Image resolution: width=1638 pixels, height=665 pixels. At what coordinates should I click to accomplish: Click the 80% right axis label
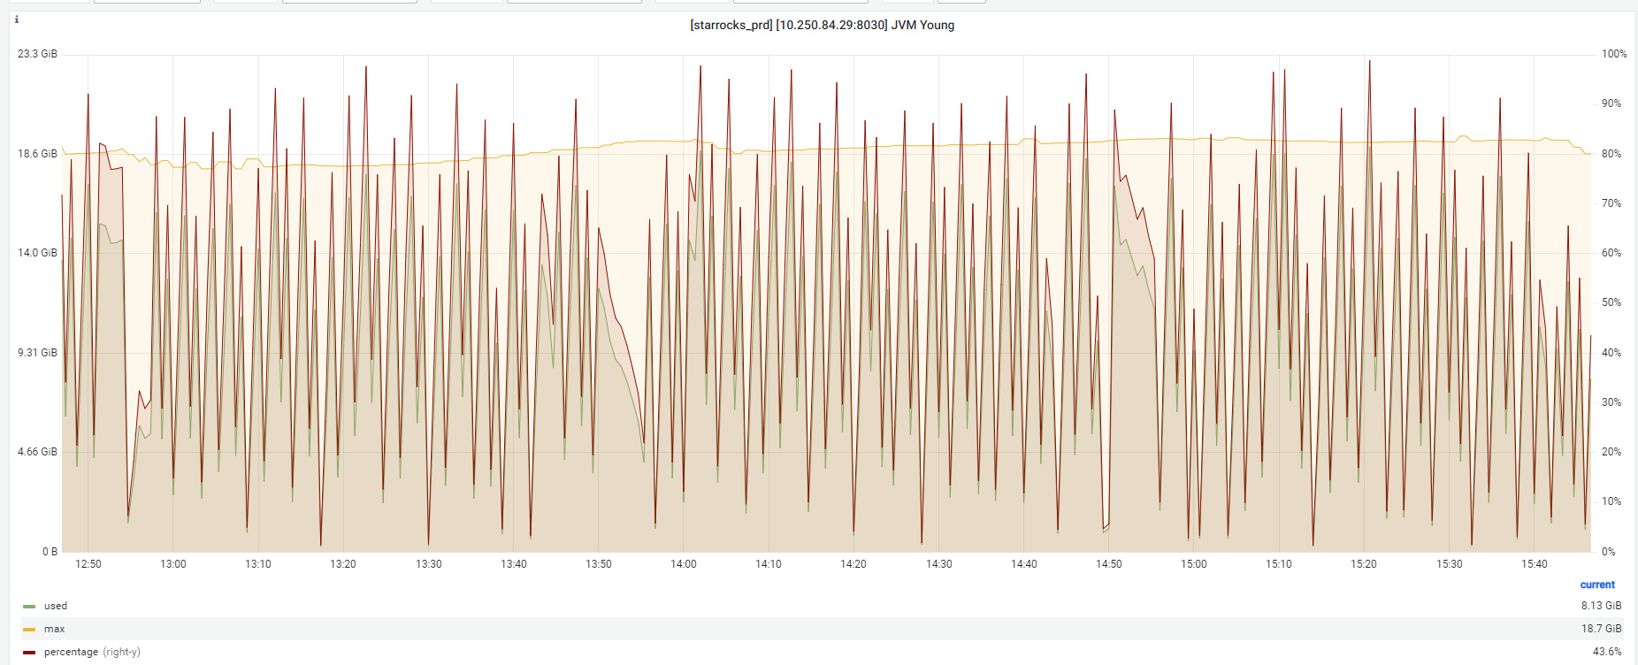coord(1611,154)
